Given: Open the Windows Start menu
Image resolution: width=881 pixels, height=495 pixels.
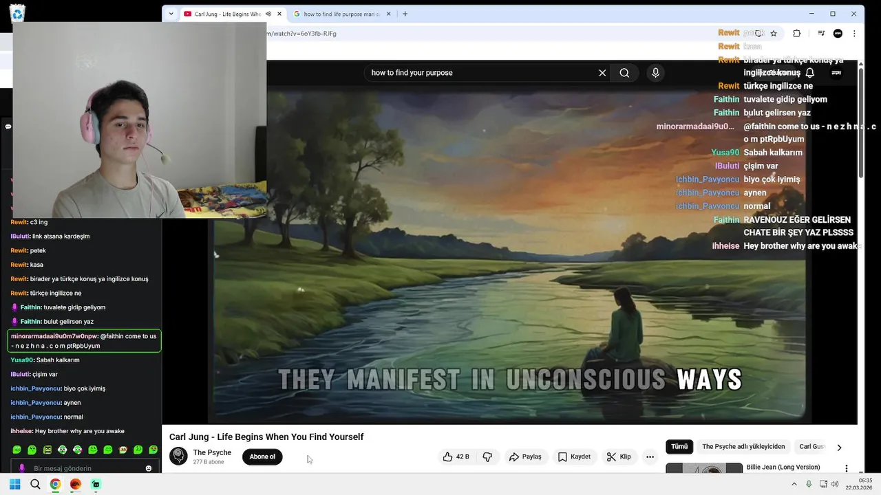Looking at the screenshot, I should (x=14, y=484).
